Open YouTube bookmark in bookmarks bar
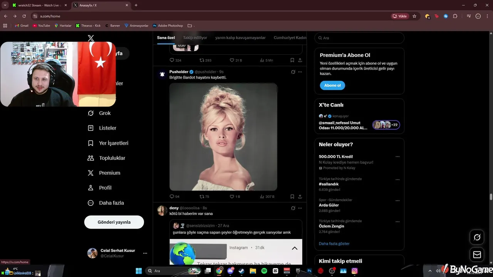This screenshot has height=277, width=493. [x=41, y=25]
